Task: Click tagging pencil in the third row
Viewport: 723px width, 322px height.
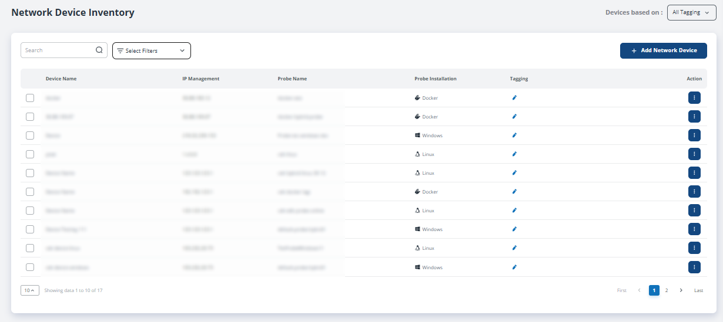Action: tap(514, 135)
